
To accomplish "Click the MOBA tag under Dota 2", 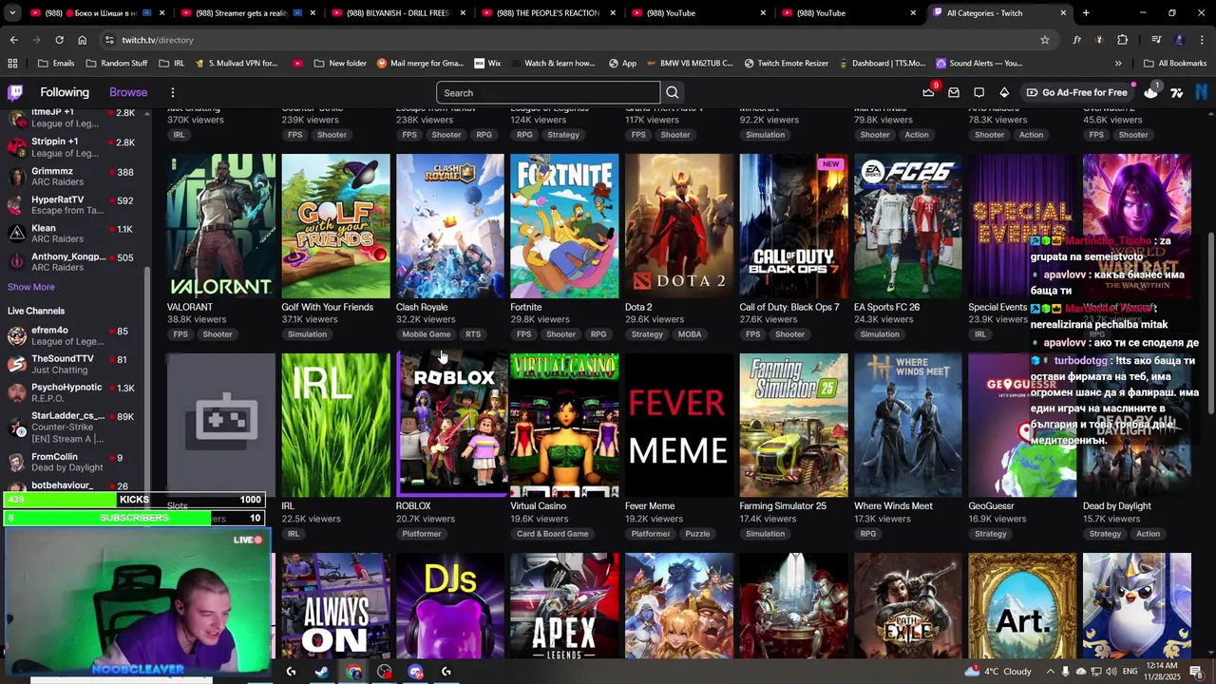I will (x=690, y=334).
